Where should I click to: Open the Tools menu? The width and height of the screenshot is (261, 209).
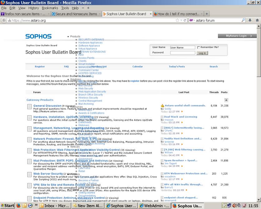pos(65,8)
